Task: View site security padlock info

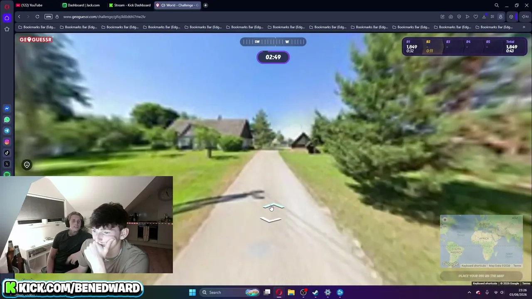Action: [57, 17]
